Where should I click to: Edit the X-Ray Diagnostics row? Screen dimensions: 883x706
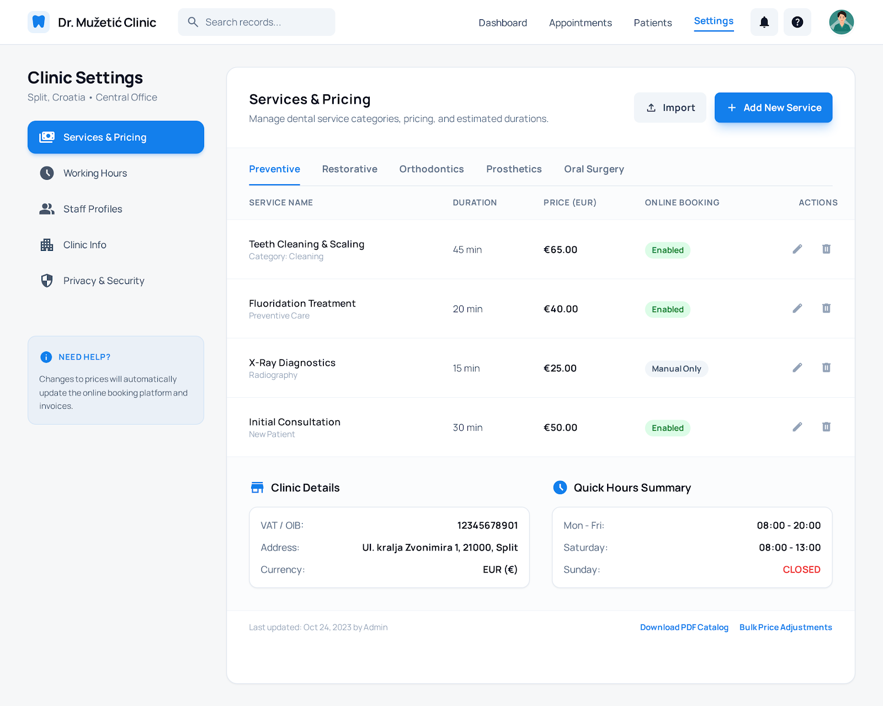[797, 368]
